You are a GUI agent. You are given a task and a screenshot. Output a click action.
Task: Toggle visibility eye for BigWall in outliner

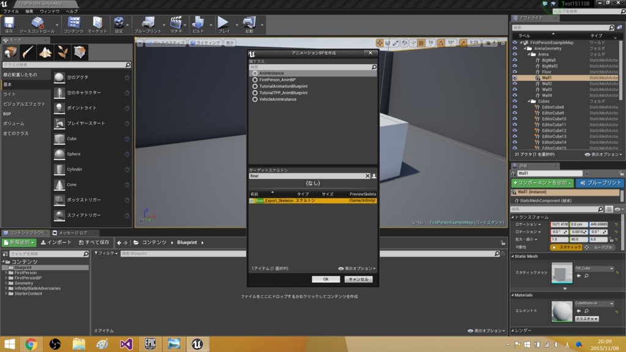(x=515, y=61)
